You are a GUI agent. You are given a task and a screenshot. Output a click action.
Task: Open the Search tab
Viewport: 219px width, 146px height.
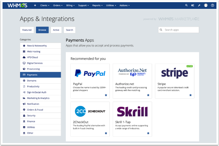click(69, 30)
